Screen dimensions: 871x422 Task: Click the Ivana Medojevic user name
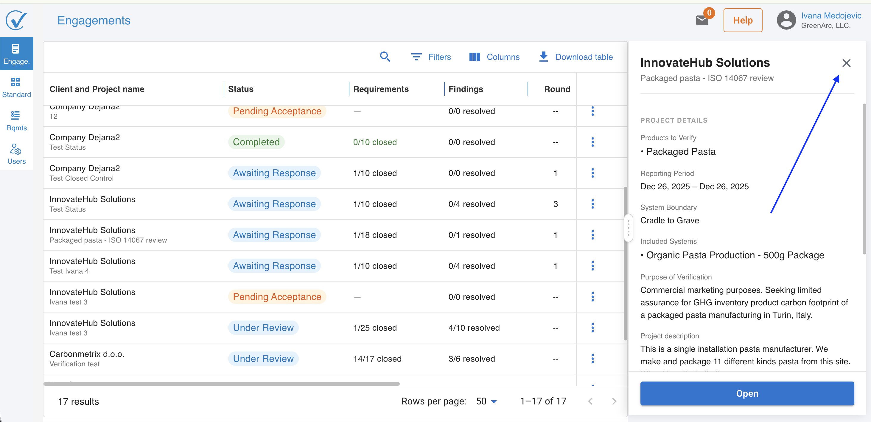point(831,15)
